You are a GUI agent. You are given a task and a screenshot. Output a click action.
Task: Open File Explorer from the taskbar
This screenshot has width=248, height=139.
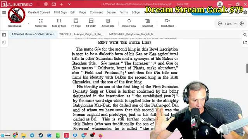tap(24, 136)
